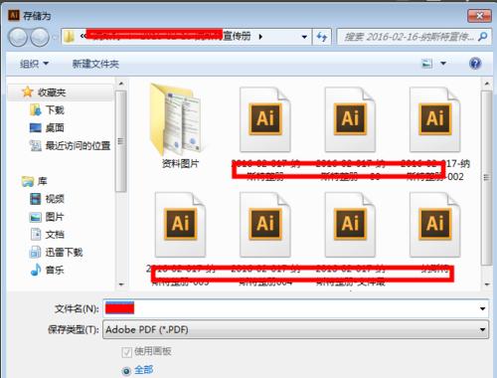The width and height of the screenshot is (497, 378).
Task: Click the refresh address bar icon
Action: [x=322, y=37]
